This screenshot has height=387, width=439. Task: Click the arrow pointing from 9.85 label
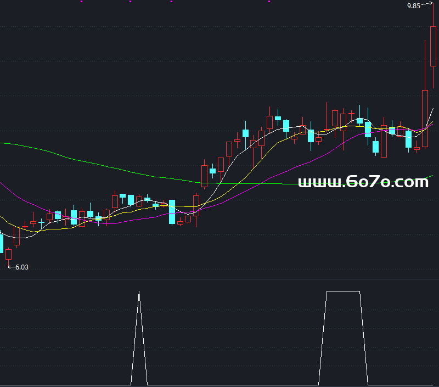tap(427, 4)
